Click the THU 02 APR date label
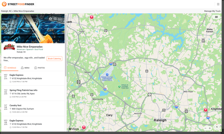224x134 pixels. point(6,92)
